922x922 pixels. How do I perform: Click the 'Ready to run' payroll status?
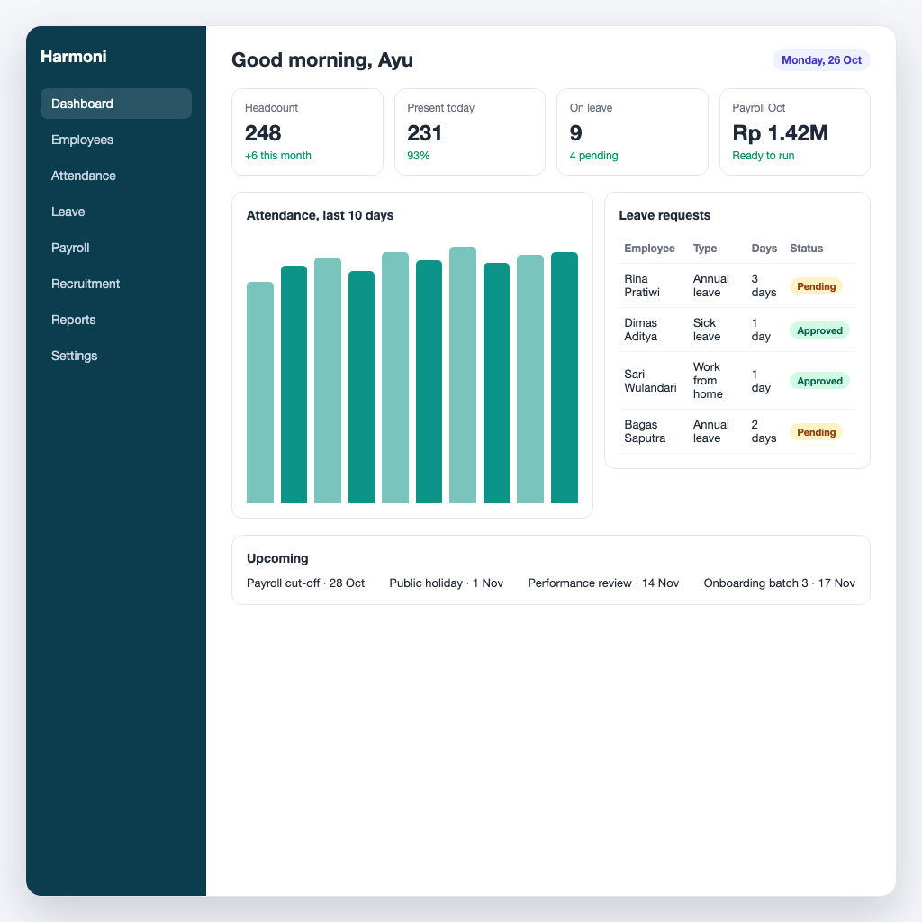click(764, 156)
